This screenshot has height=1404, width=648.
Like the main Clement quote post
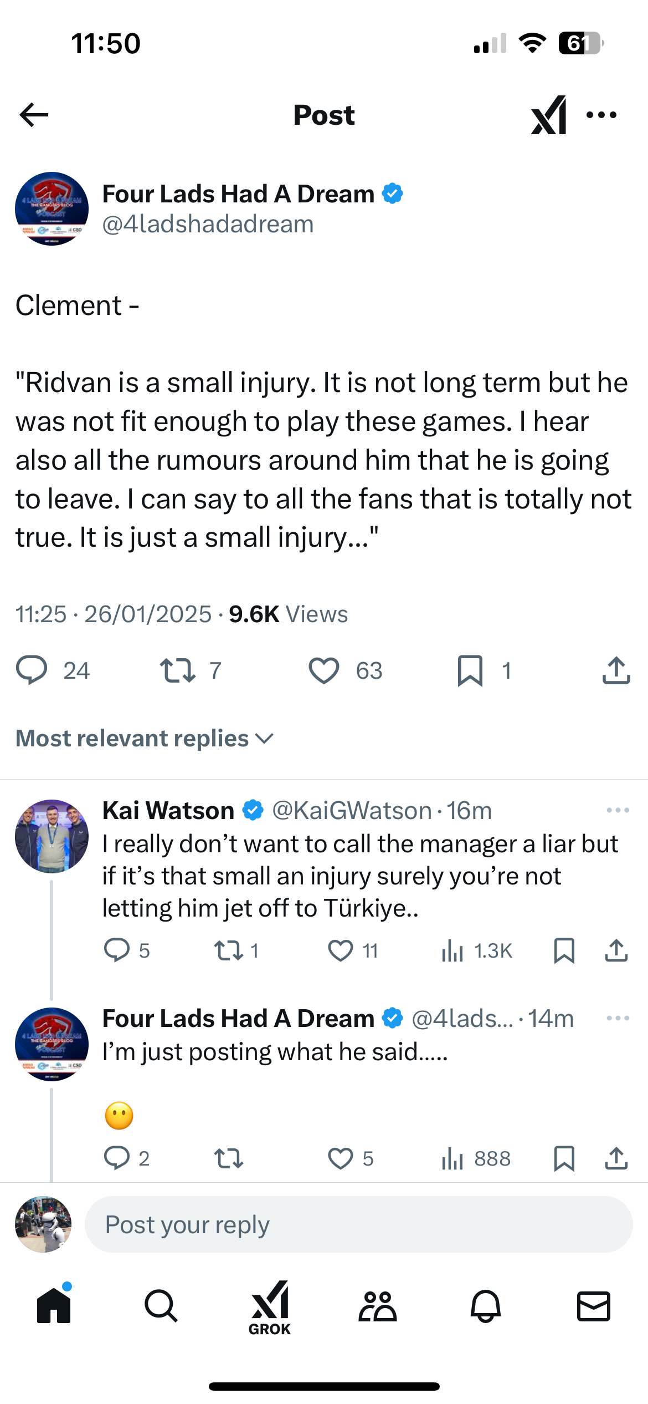click(324, 670)
